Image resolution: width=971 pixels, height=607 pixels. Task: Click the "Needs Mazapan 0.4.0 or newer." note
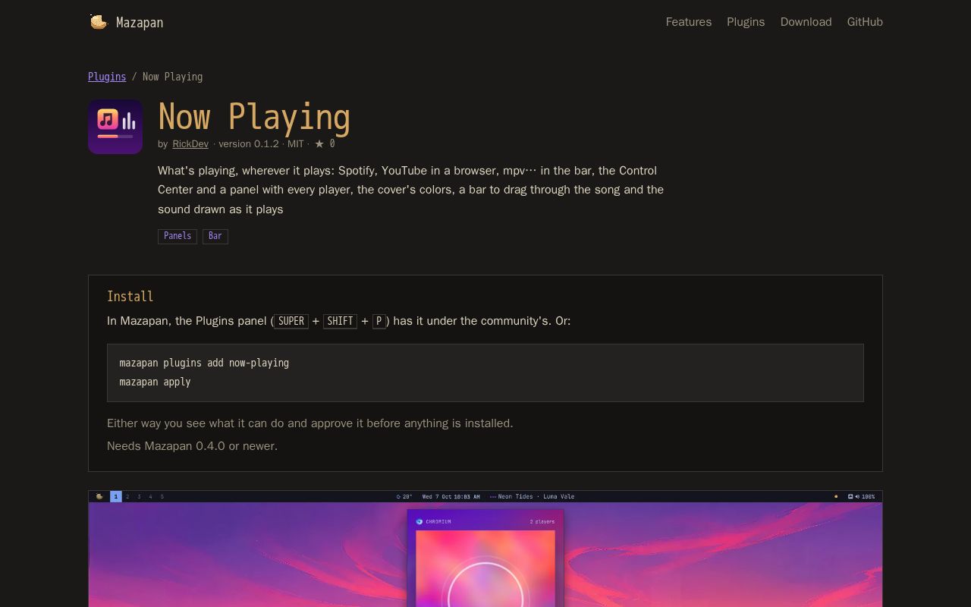pyautogui.click(x=193, y=446)
